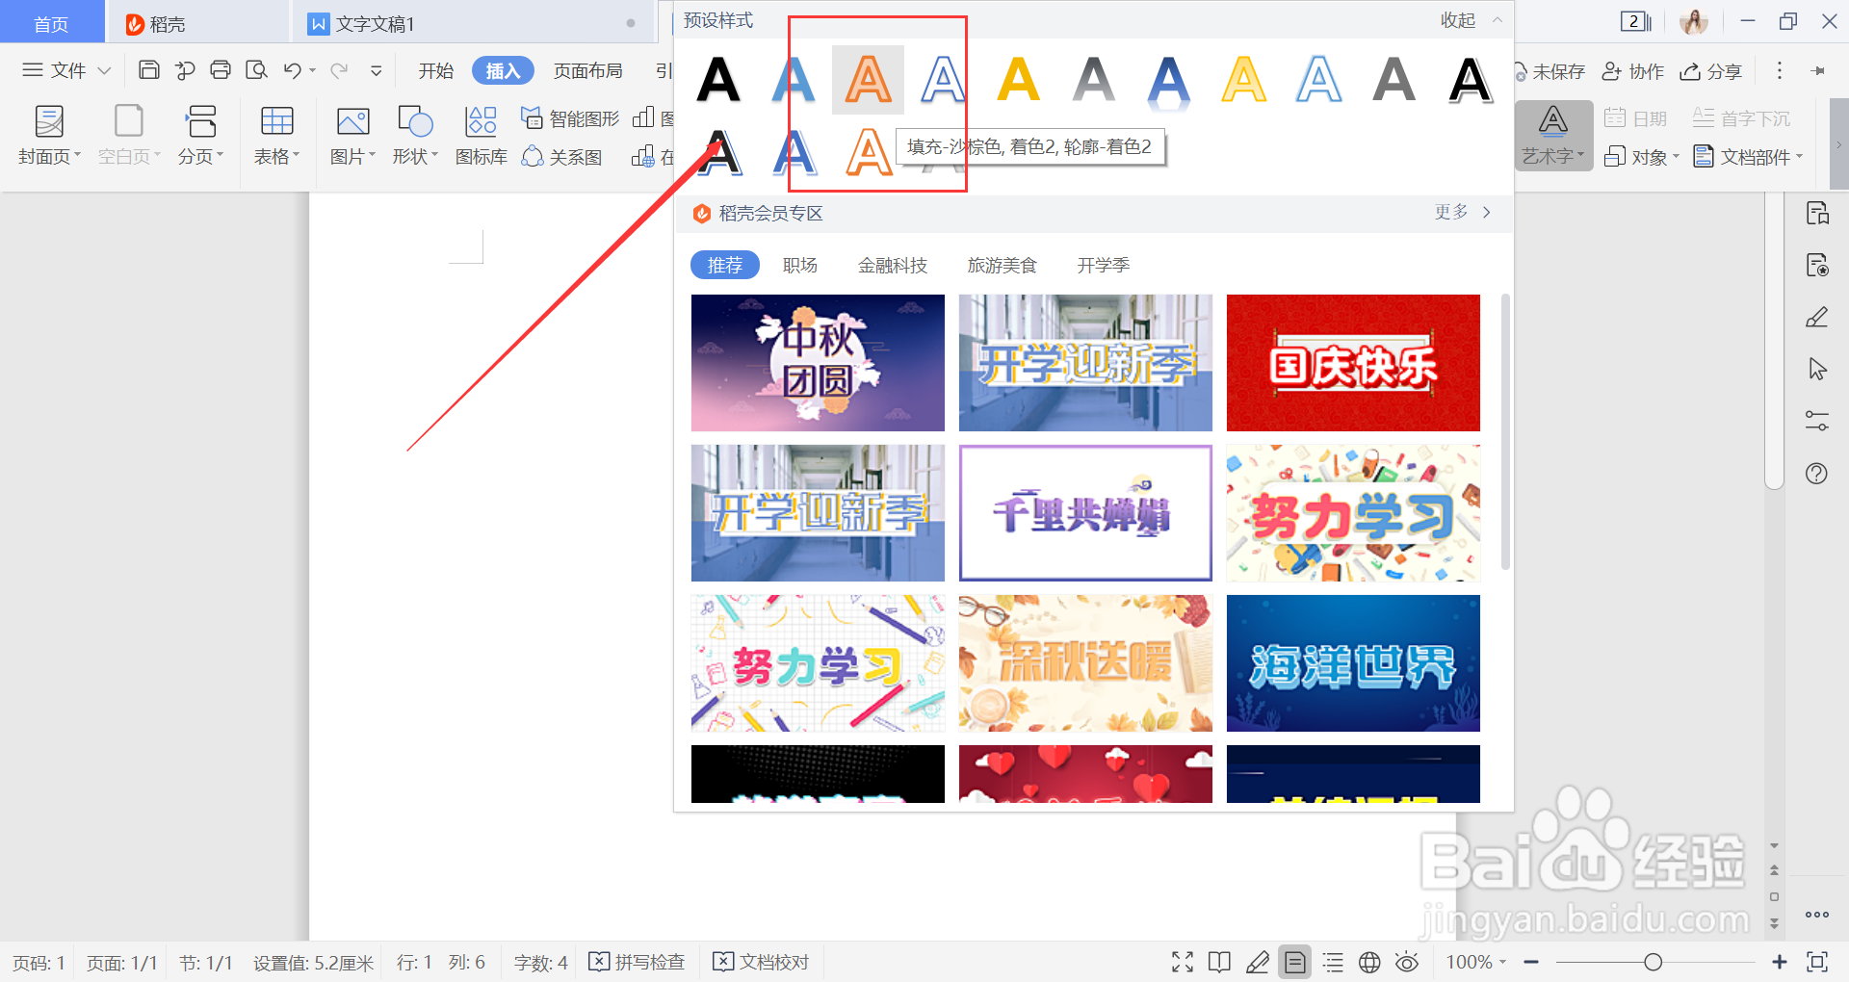
Task: Choose the 国庆快乐 WordArt template
Action: tap(1352, 363)
